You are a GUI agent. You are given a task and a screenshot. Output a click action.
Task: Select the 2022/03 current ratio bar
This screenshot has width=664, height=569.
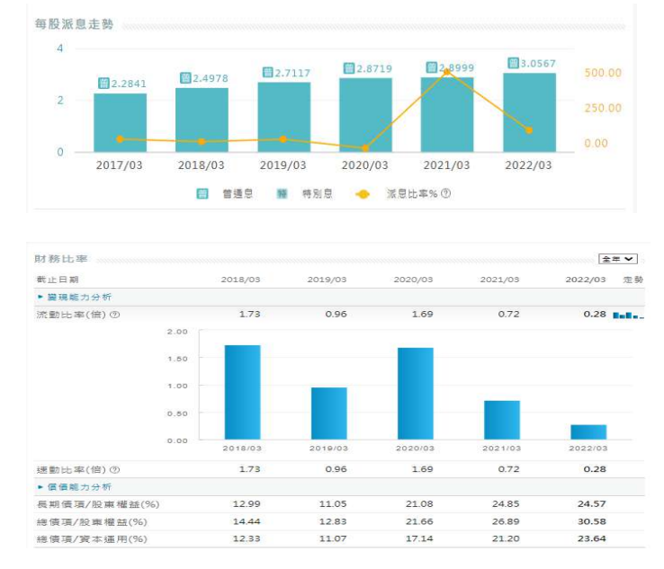pos(588,432)
